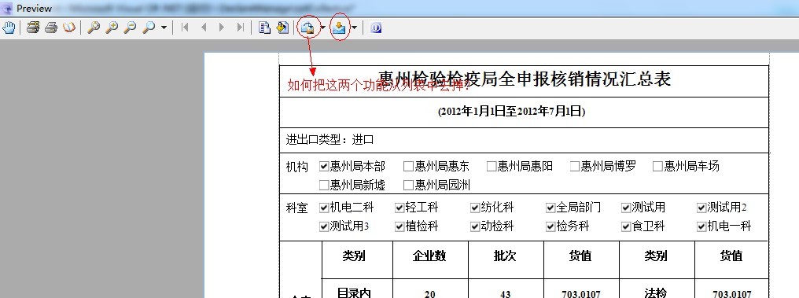Click the Multiple Pages layout icon
Screen dimensions: 799x298
click(x=264, y=28)
